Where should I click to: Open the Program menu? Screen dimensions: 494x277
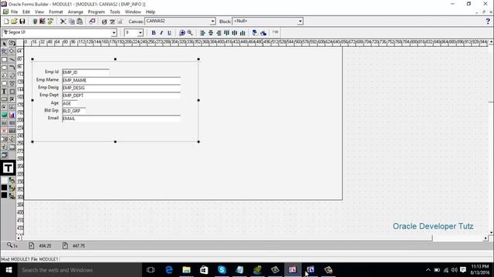pos(96,12)
